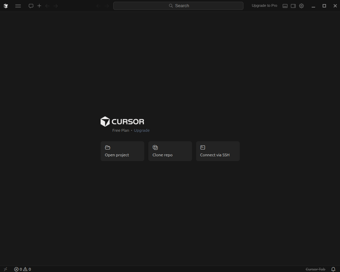Click the Cursor logo in the titlebar

[6, 6]
